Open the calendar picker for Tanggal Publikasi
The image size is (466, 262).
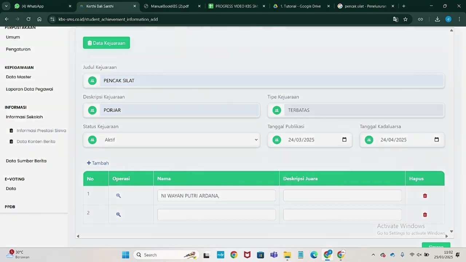(x=344, y=140)
